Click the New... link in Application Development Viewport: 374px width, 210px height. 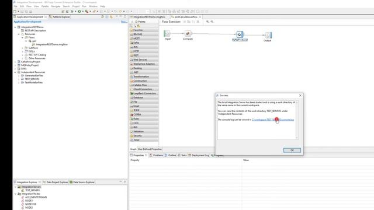[x=124, y=22]
